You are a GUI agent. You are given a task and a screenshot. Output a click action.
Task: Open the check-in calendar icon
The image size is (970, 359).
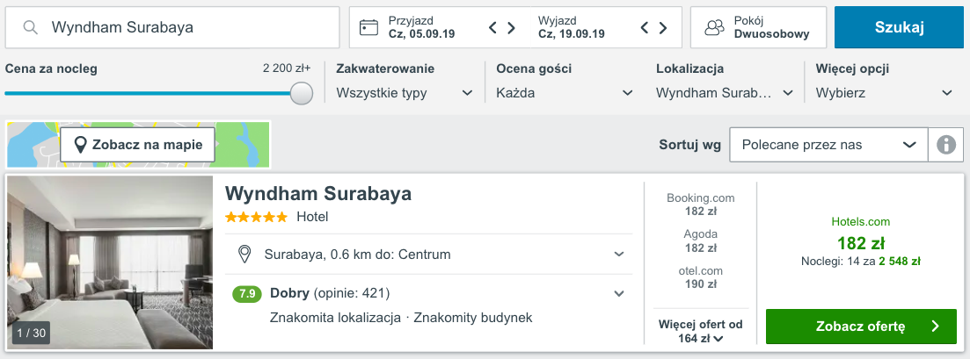pos(369,27)
